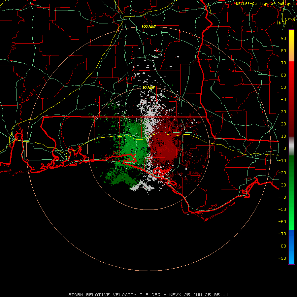Click the 50 value on velocity scale

click(x=283, y=87)
